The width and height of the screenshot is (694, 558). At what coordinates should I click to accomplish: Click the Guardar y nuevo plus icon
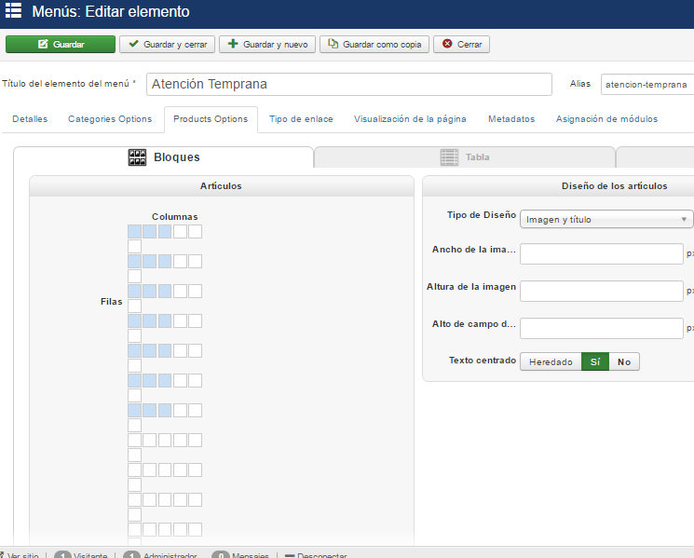coord(233,44)
